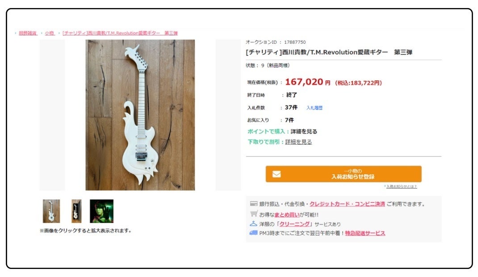
Task: Follow the 特急配送サービス link
Action: coord(365,233)
